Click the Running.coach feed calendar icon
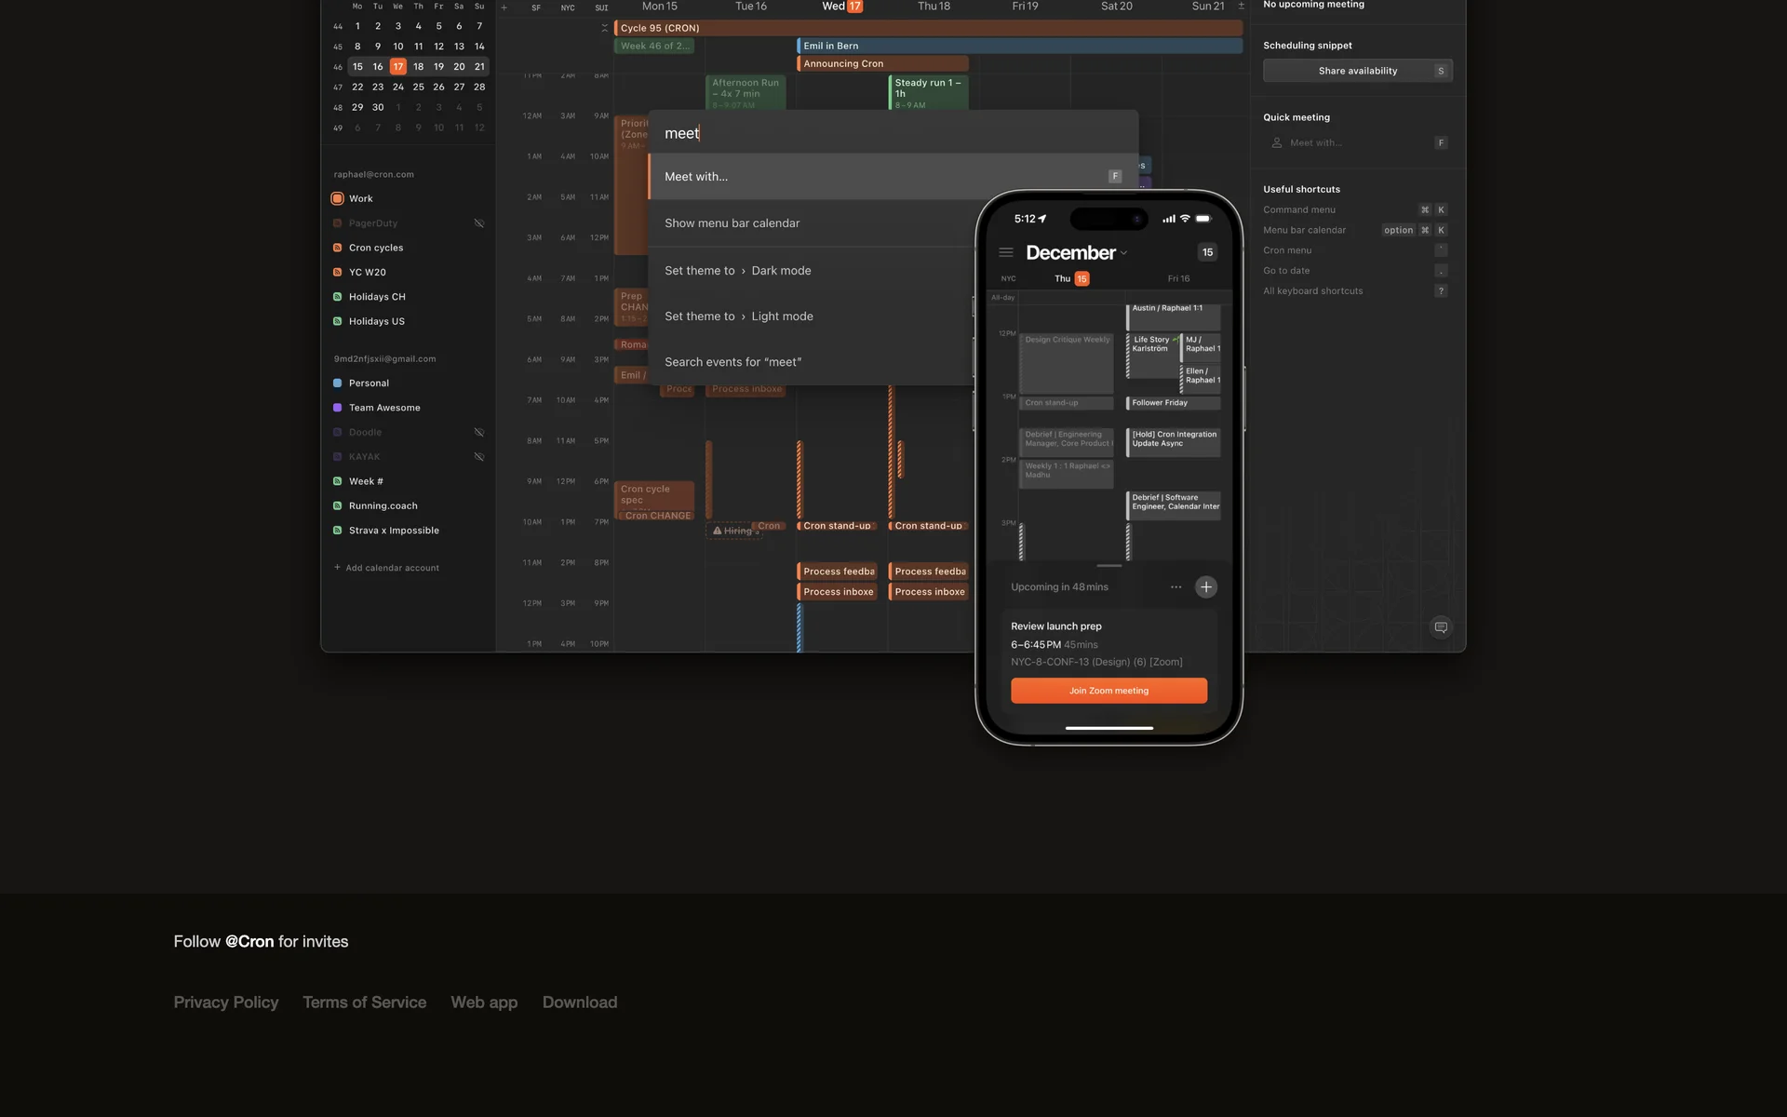Image resolution: width=1787 pixels, height=1117 pixels. [337, 506]
